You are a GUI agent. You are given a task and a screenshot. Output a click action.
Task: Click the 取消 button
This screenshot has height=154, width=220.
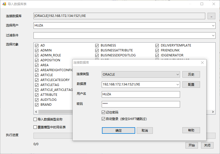(145, 131)
